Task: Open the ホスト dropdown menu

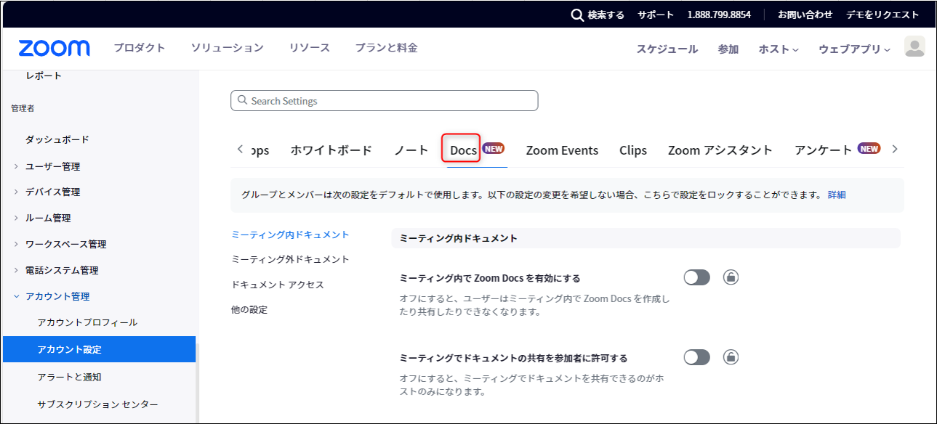Action: [x=776, y=48]
